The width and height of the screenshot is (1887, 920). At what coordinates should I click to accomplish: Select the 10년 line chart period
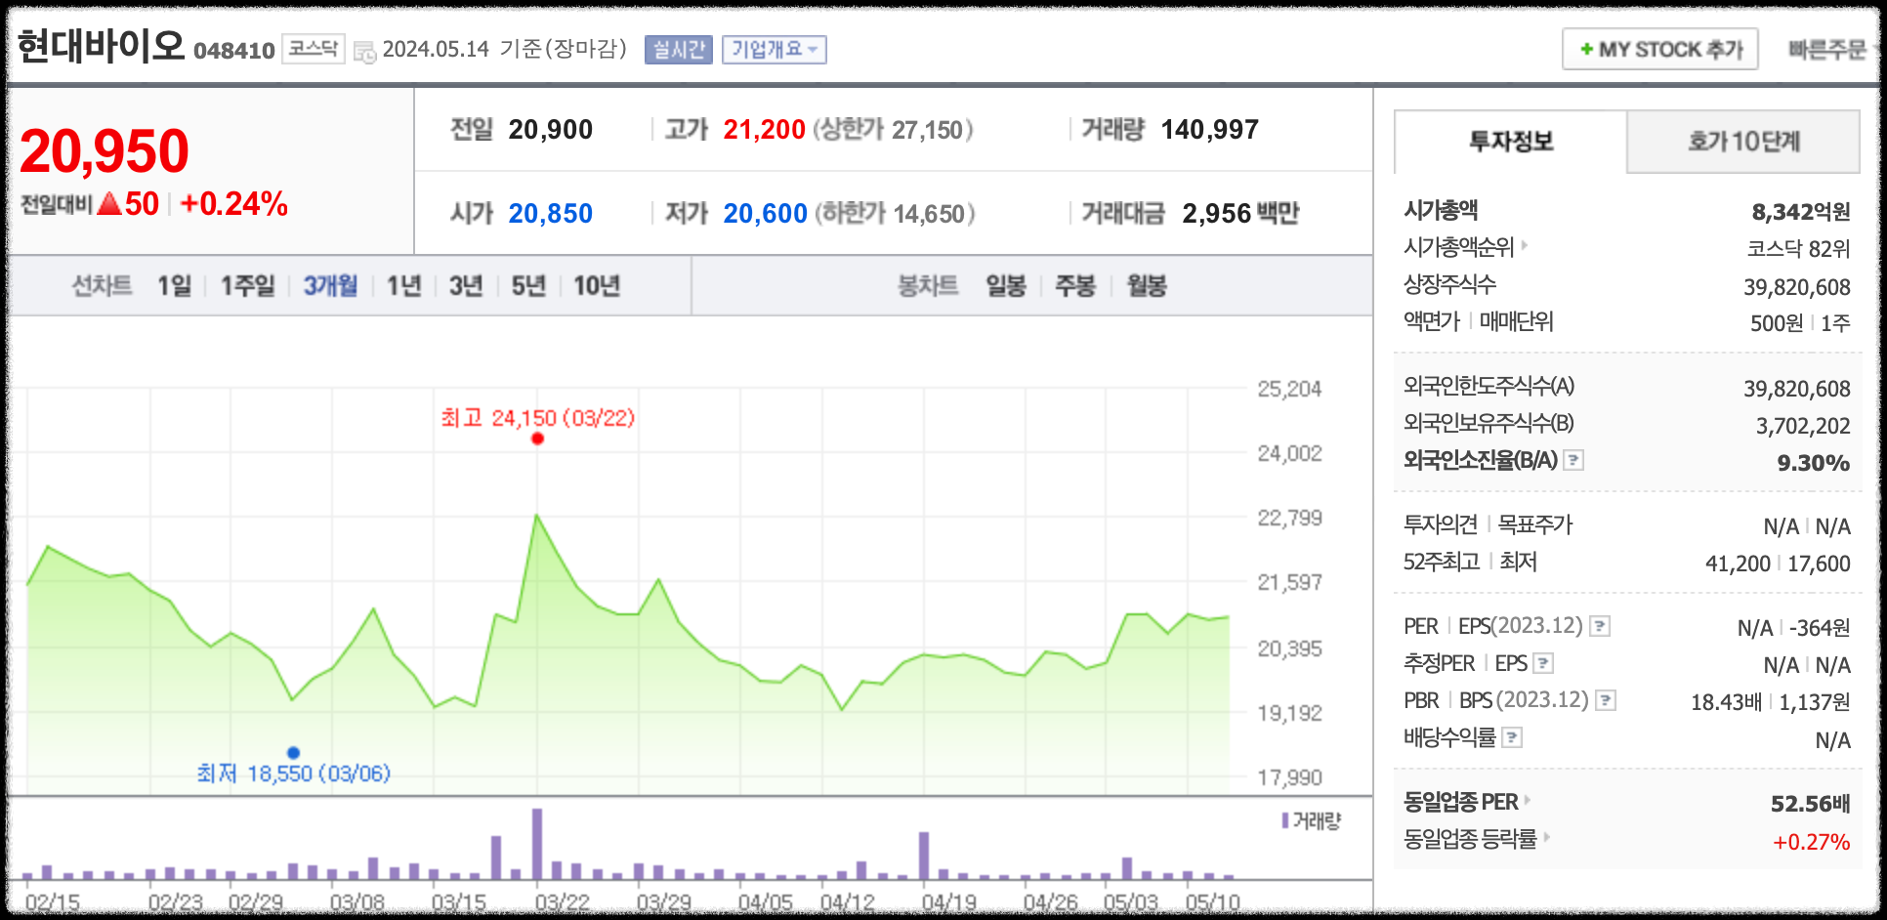pos(597,286)
